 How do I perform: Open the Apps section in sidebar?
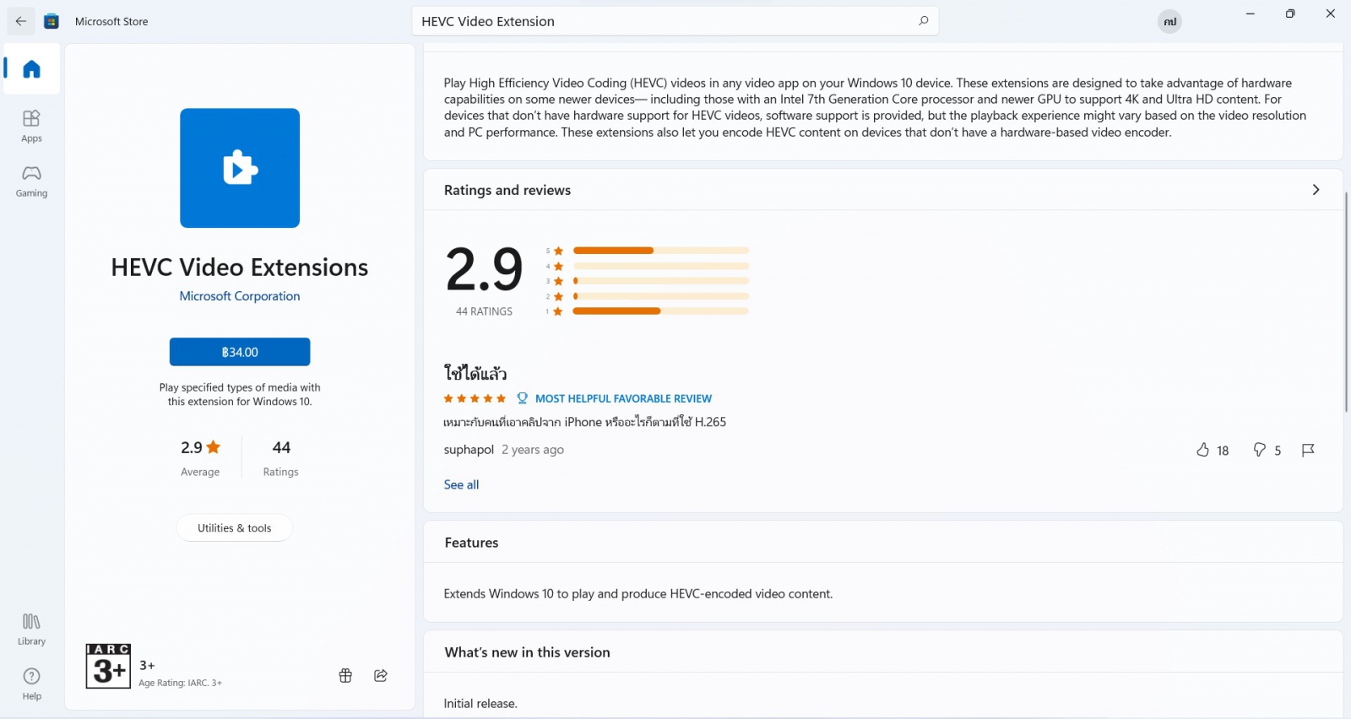(31, 126)
